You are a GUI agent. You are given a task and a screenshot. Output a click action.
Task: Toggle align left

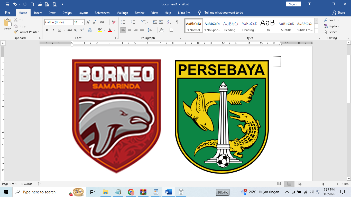pos(123,30)
